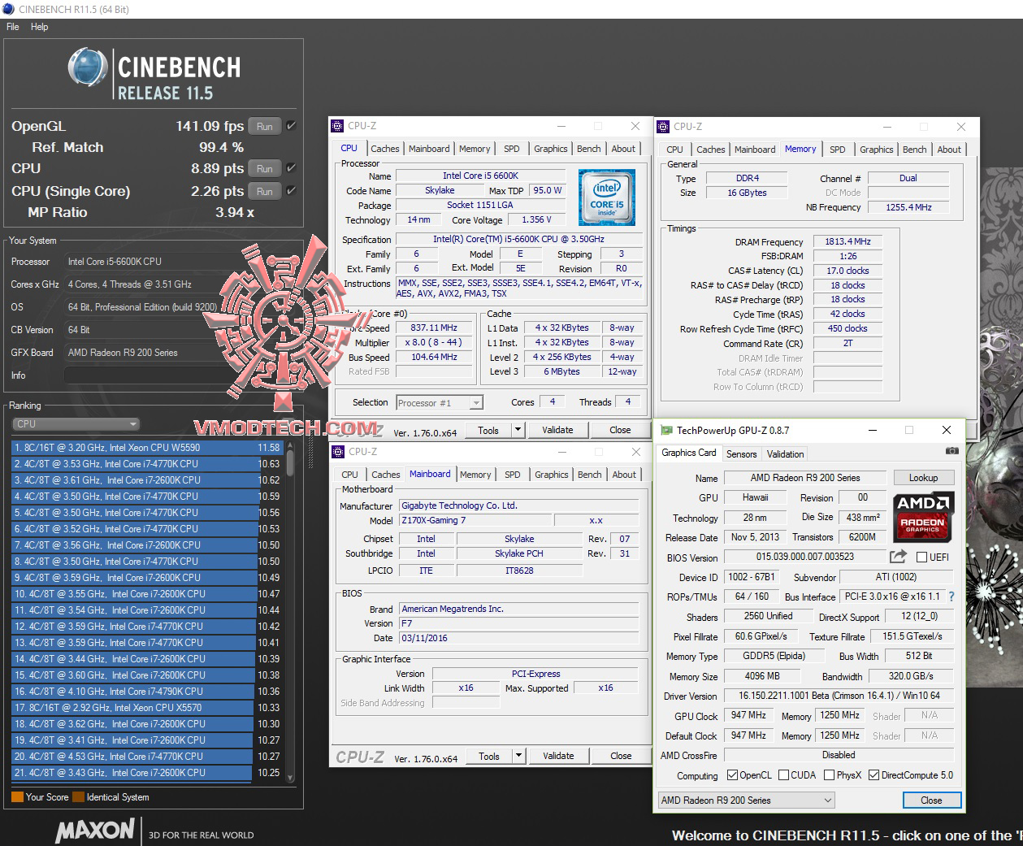Toggle the CUDA checkbox
Screen dimensions: 1023x846
click(784, 775)
